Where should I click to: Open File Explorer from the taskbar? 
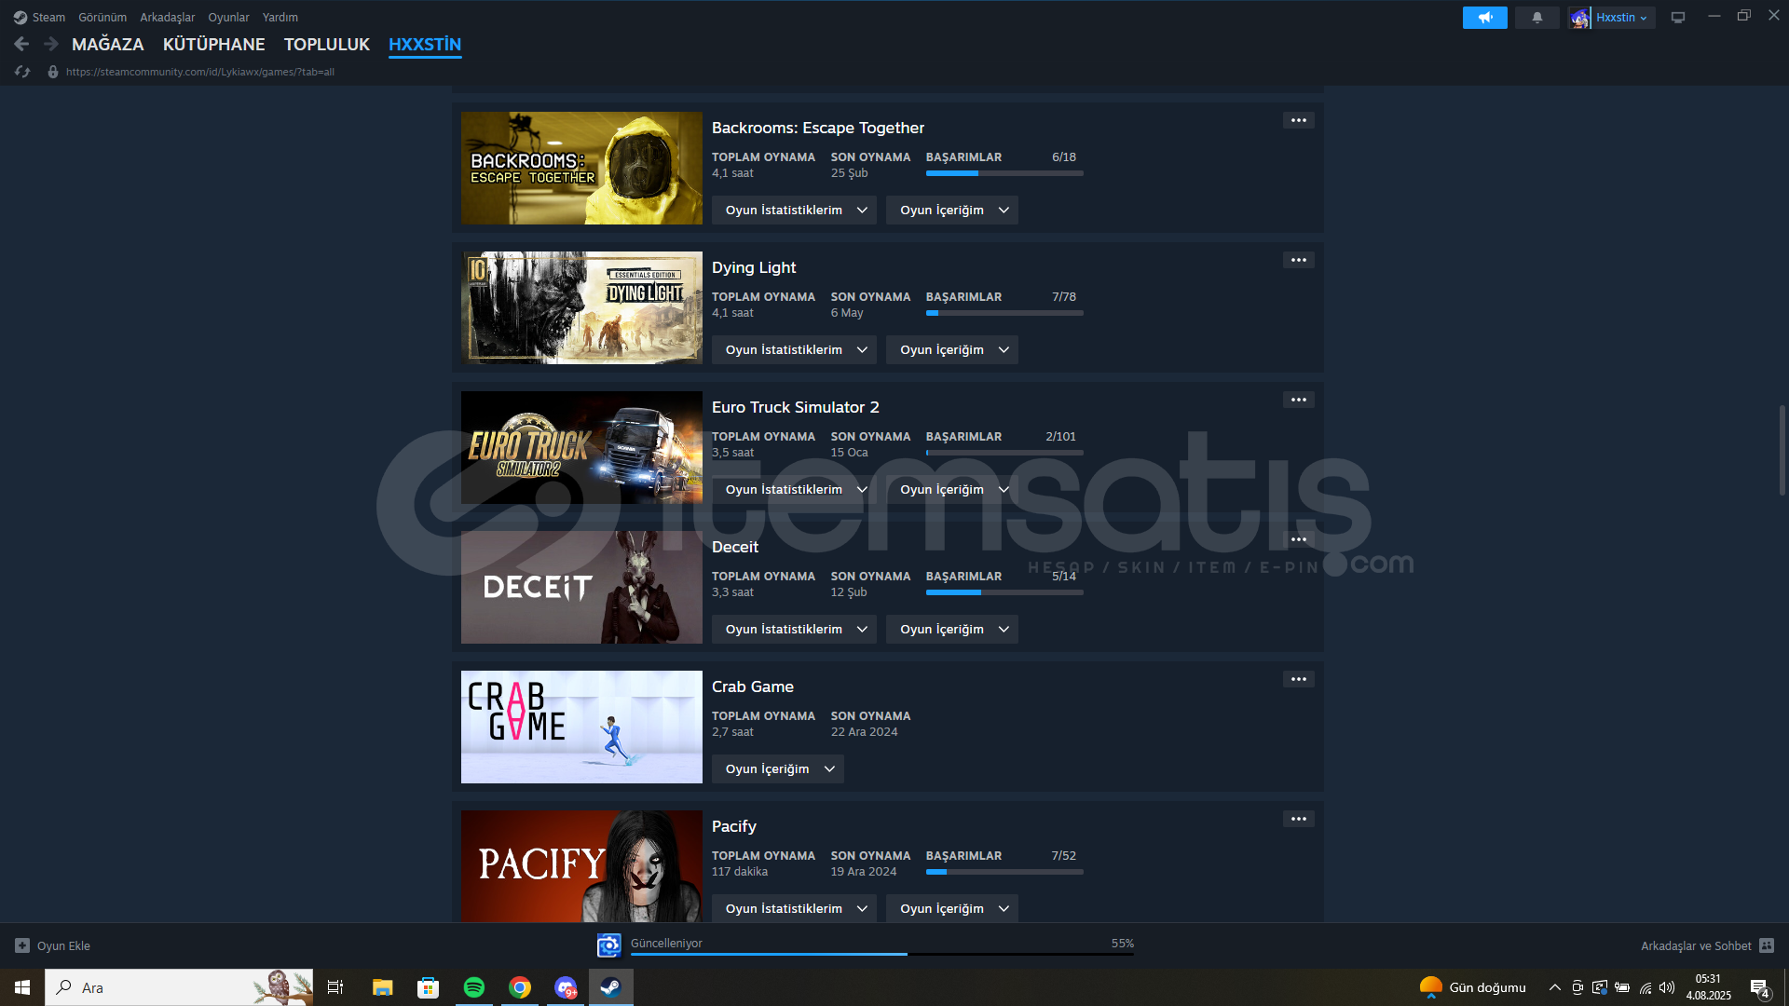(382, 987)
